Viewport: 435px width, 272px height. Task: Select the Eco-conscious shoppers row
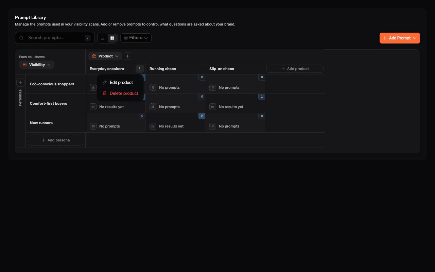coord(56,84)
